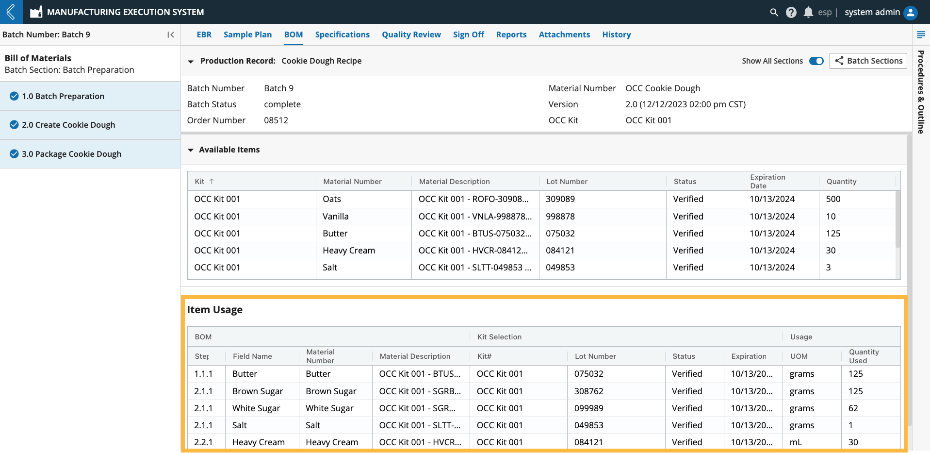
Task: Collapse the left batch sidebar panel
Action: click(x=170, y=34)
